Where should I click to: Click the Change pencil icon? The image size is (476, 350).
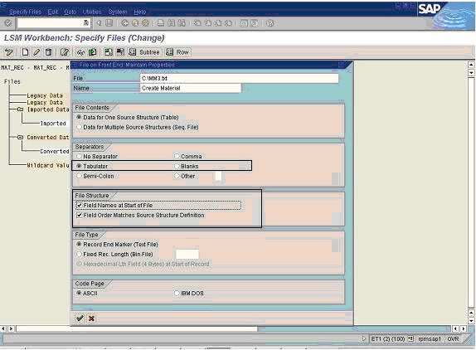pos(36,52)
